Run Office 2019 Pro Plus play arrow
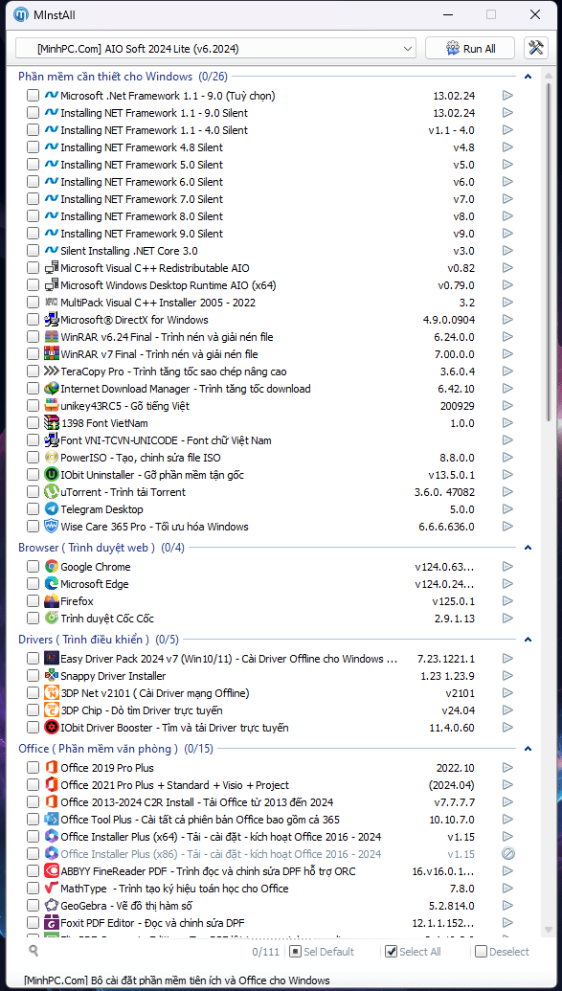This screenshot has height=991, width=562. click(x=507, y=768)
